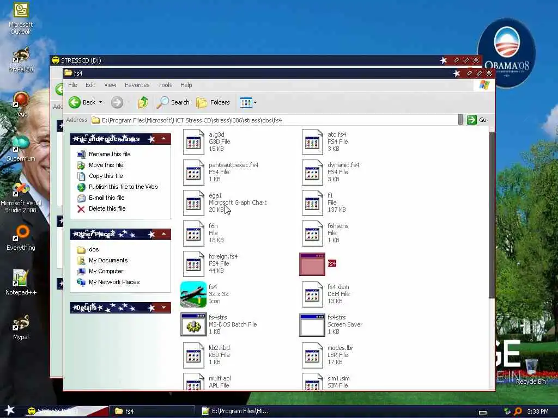Select the foreign.fs4 file icon
The height and width of the screenshot is (418, 558).
pos(193,264)
